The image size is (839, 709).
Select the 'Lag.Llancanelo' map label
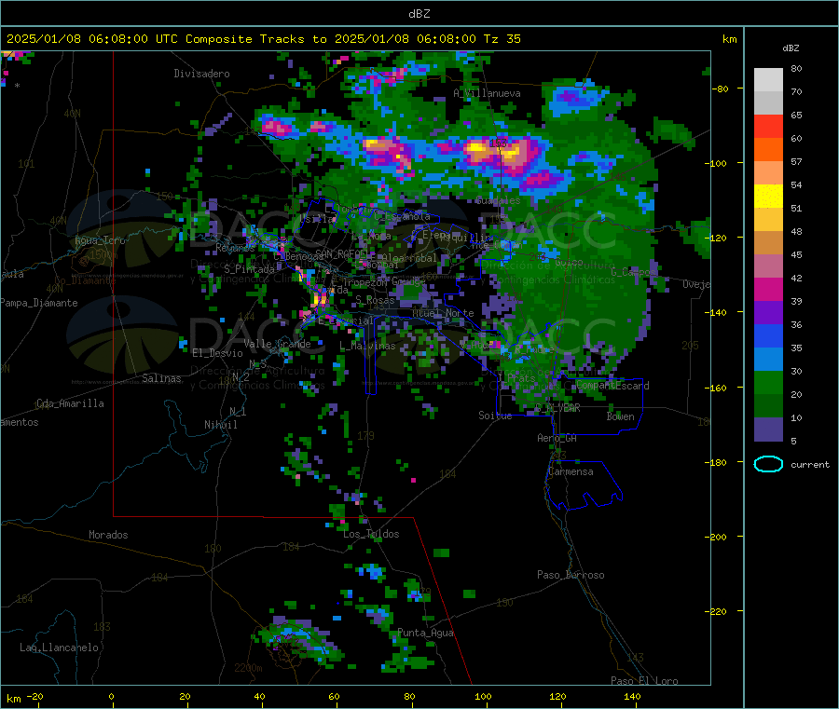click(59, 648)
